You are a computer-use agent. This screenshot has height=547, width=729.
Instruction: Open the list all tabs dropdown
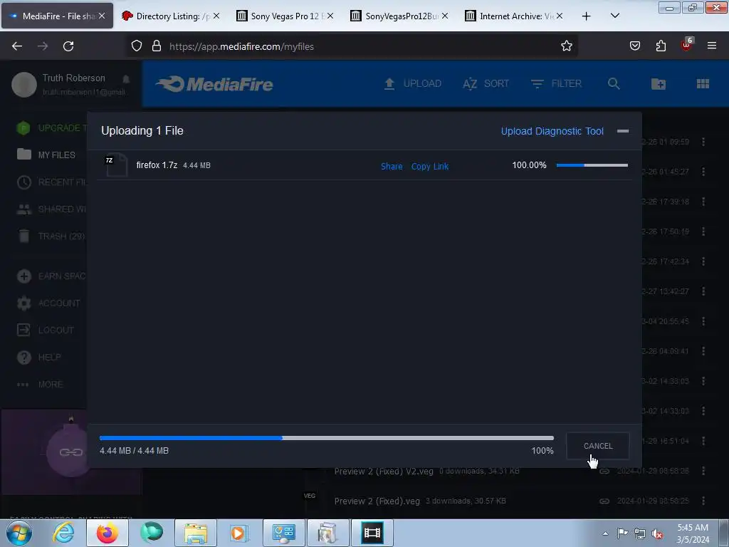point(614,16)
